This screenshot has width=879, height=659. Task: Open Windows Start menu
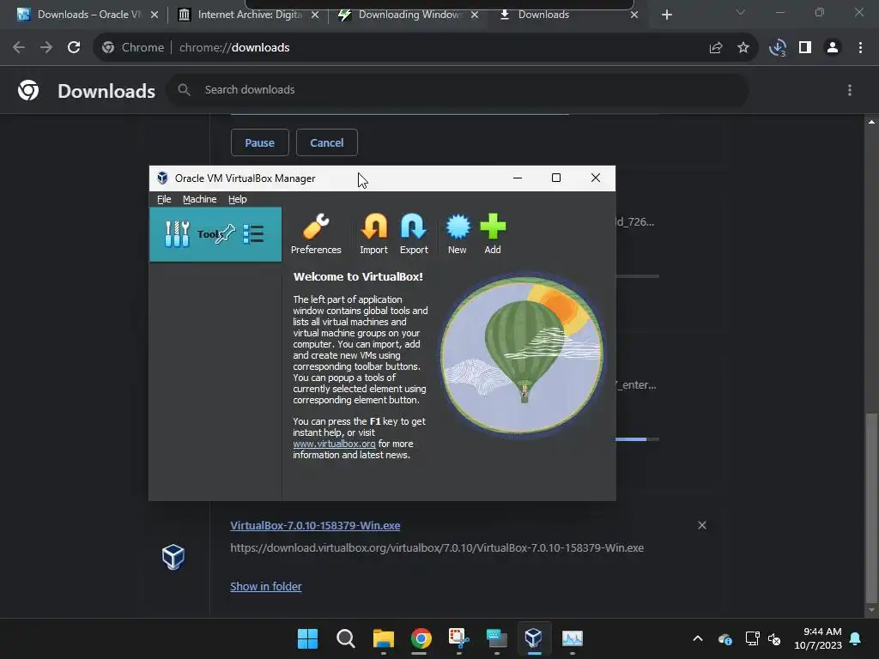click(x=307, y=638)
